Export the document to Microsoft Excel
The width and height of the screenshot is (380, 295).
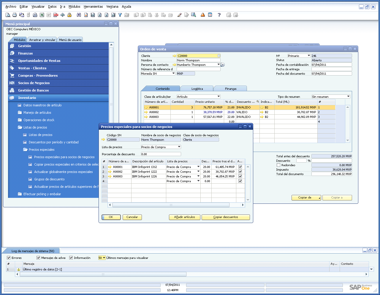(x=42, y=15)
